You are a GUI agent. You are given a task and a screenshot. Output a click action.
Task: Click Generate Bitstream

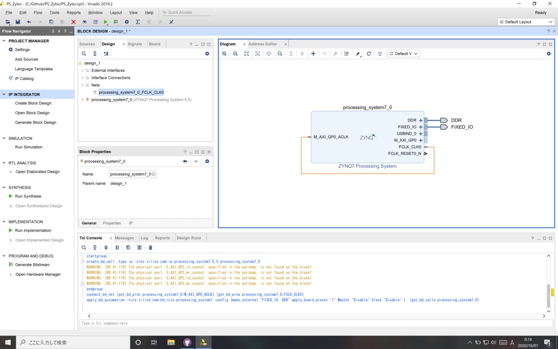point(32,265)
